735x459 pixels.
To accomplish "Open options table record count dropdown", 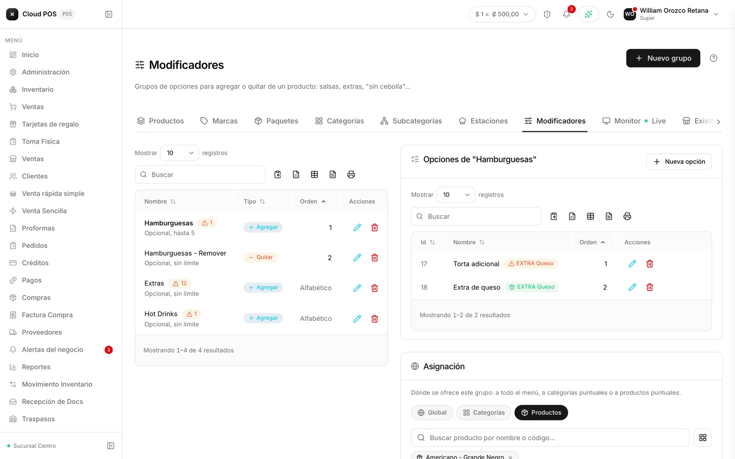I will point(456,195).
